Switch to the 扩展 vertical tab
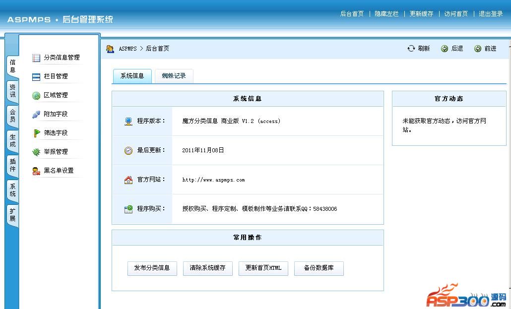 [x=12, y=215]
